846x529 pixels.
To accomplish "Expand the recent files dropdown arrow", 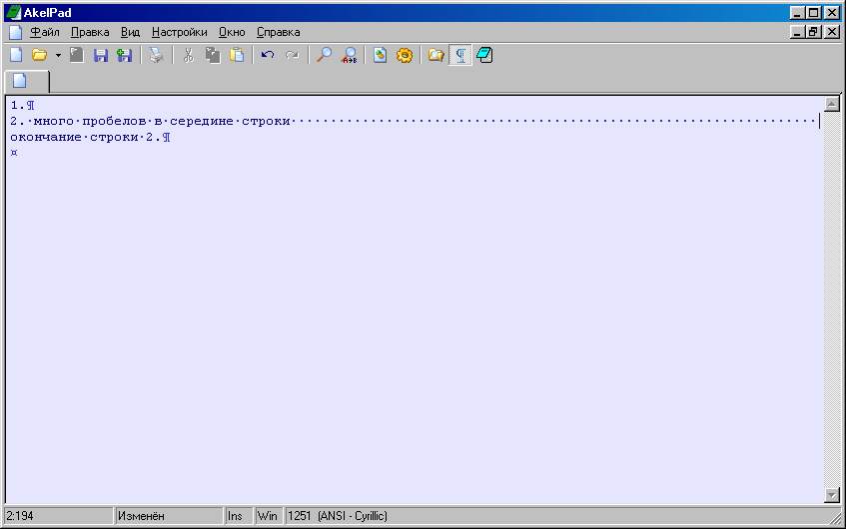I will coord(58,56).
